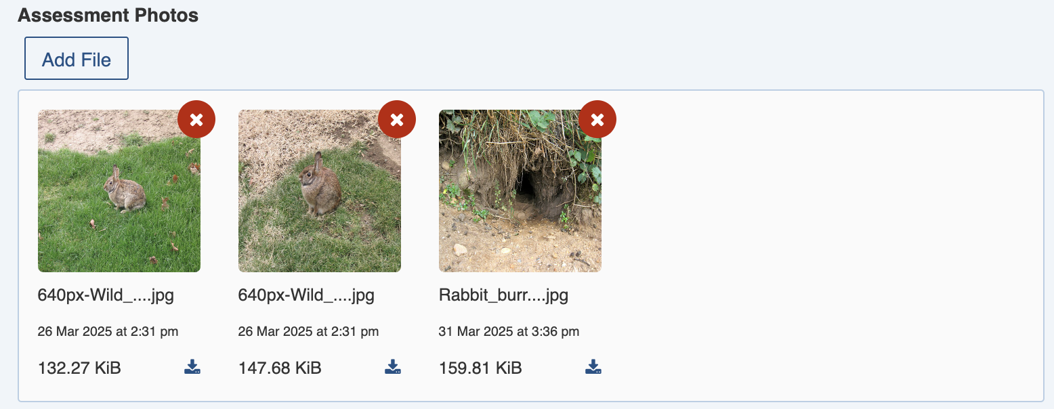The width and height of the screenshot is (1054, 409).
Task: Download the 159.81 KiB burrow photo
Action: 593,368
